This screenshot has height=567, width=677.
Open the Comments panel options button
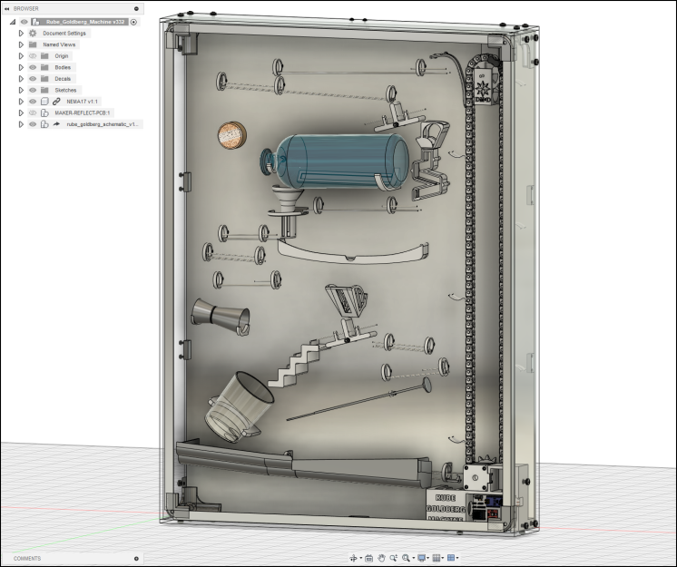coord(136,558)
